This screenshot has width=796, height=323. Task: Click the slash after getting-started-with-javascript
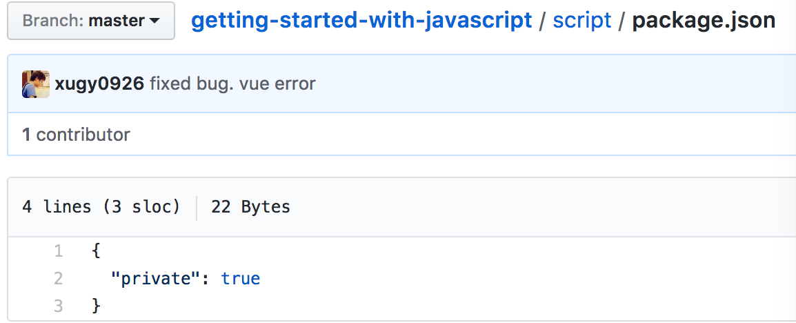[x=543, y=21]
